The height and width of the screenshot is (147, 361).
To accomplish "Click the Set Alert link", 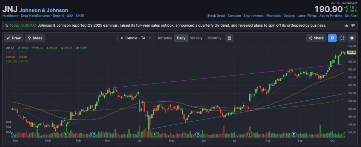I will tap(352, 16).
